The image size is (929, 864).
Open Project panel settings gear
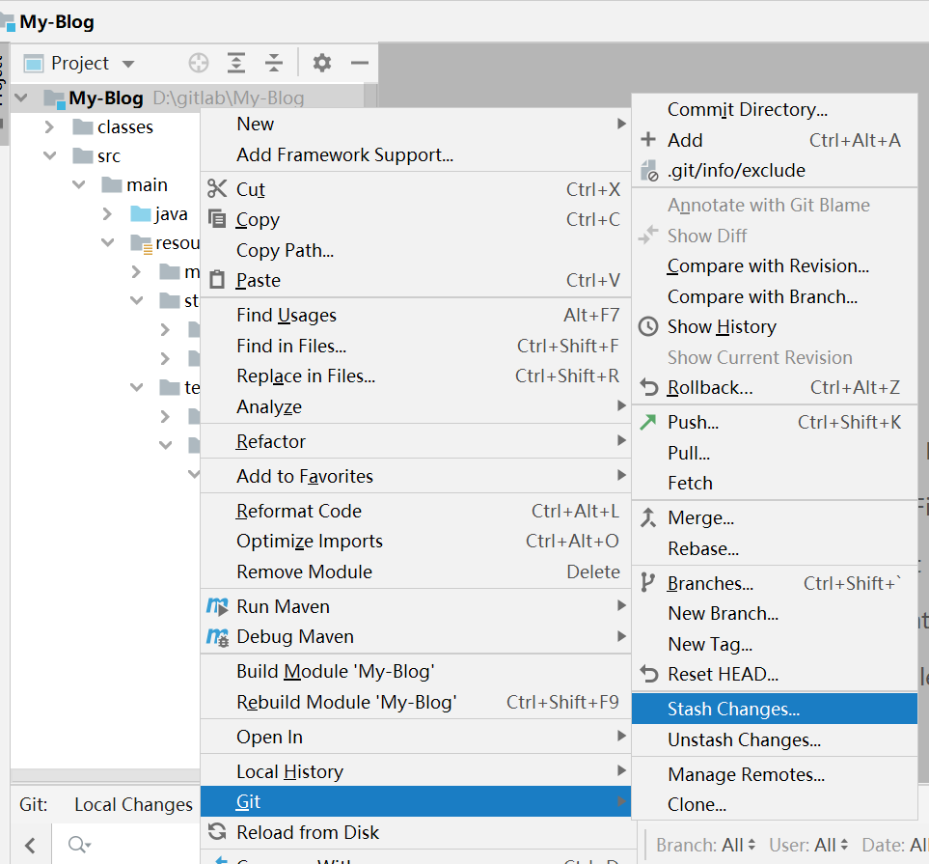pyautogui.click(x=322, y=64)
